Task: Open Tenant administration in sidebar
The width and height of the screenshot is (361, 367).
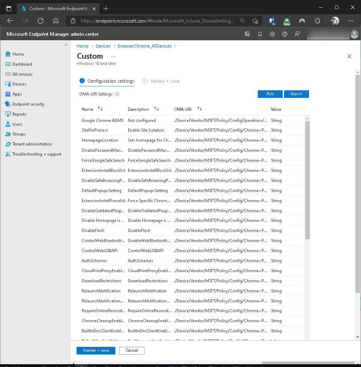Action: pos(29,144)
